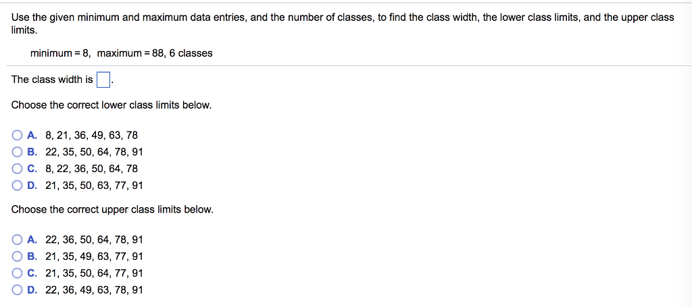
Task: Select radio button A under lower class limits
Action: click(17, 135)
